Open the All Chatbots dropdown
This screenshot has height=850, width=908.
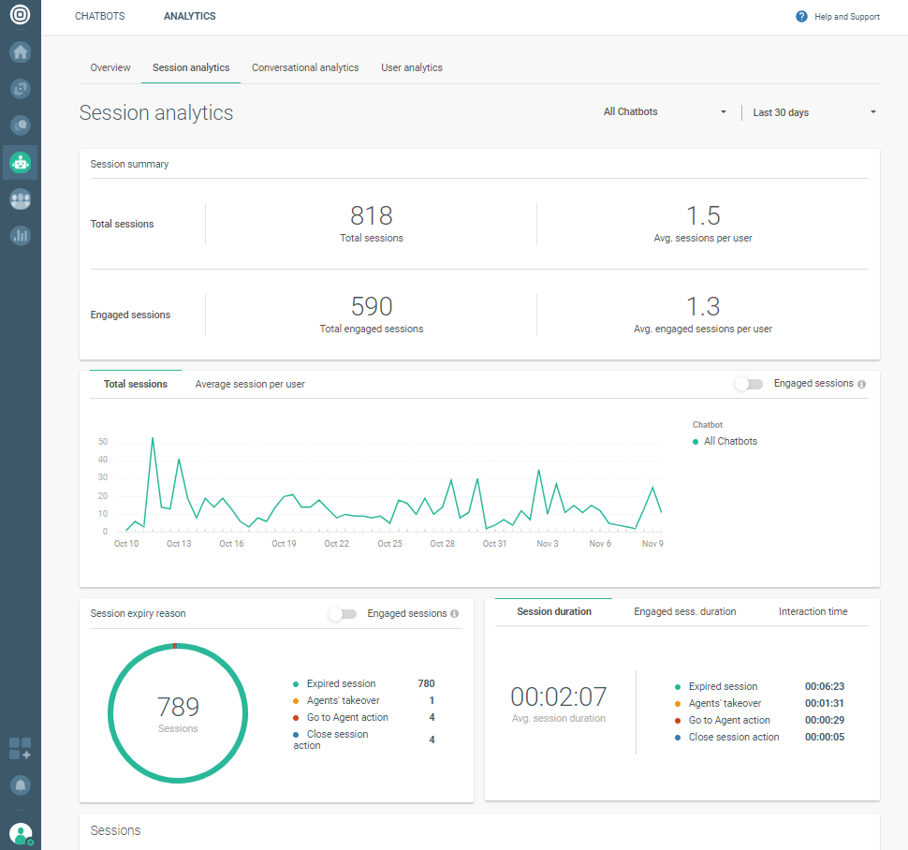click(665, 111)
